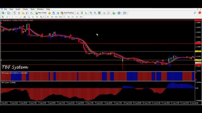This screenshot has height=113, width=202.
Task: Draw a vertical line tool
Action: coord(12,17)
